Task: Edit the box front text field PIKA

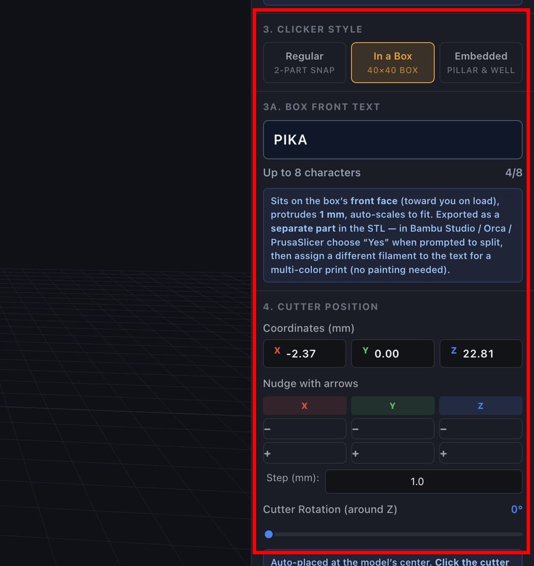Action: (x=392, y=140)
